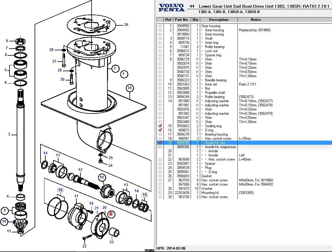
Task: Select the 'Bearing housing' description text
Action: [216, 134]
